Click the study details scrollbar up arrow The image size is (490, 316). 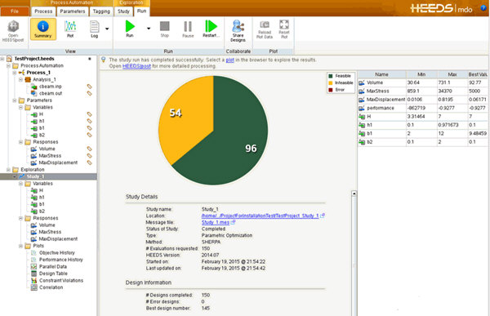[x=354, y=194]
